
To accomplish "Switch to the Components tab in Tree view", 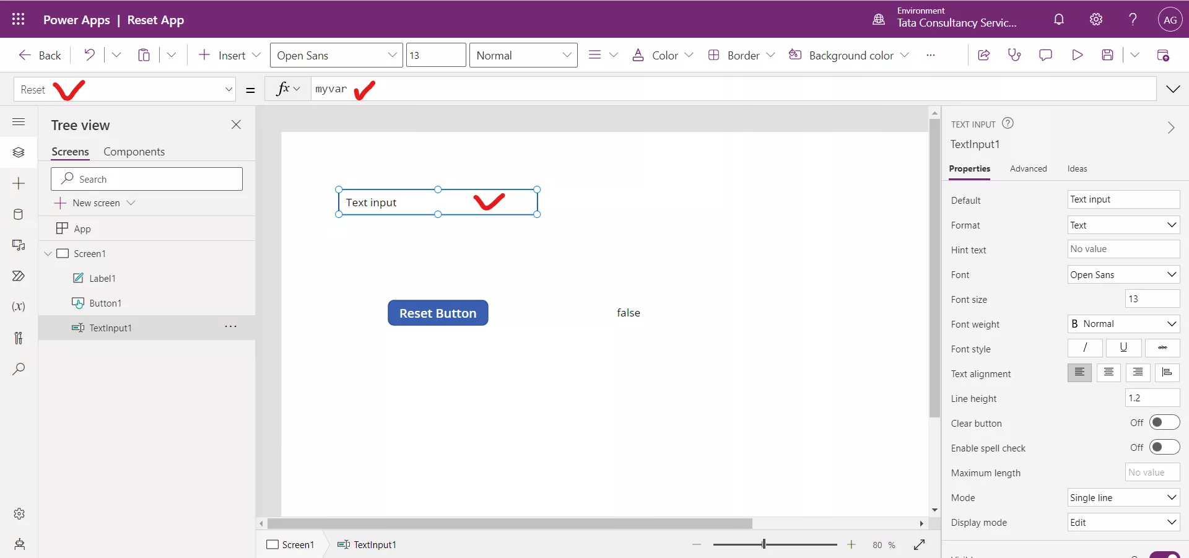I will tap(134, 151).
